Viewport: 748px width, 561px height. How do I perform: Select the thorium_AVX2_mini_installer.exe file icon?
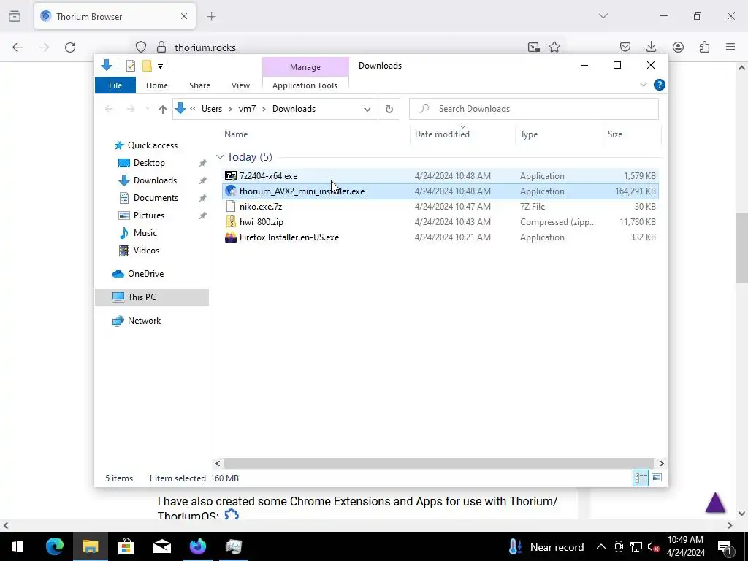231,191
